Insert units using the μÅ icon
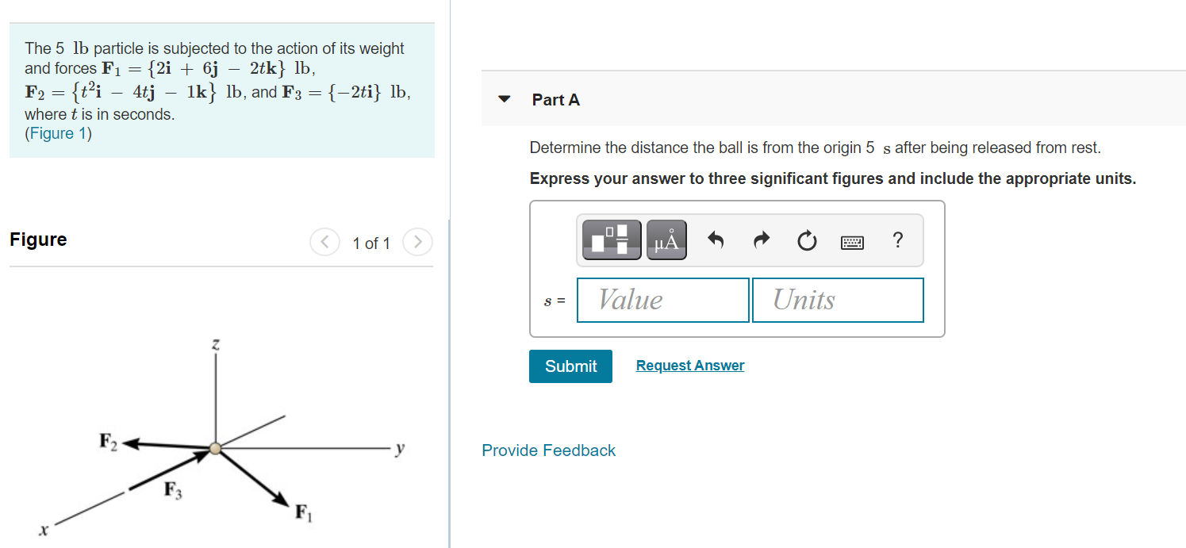 tap(665, 240)
